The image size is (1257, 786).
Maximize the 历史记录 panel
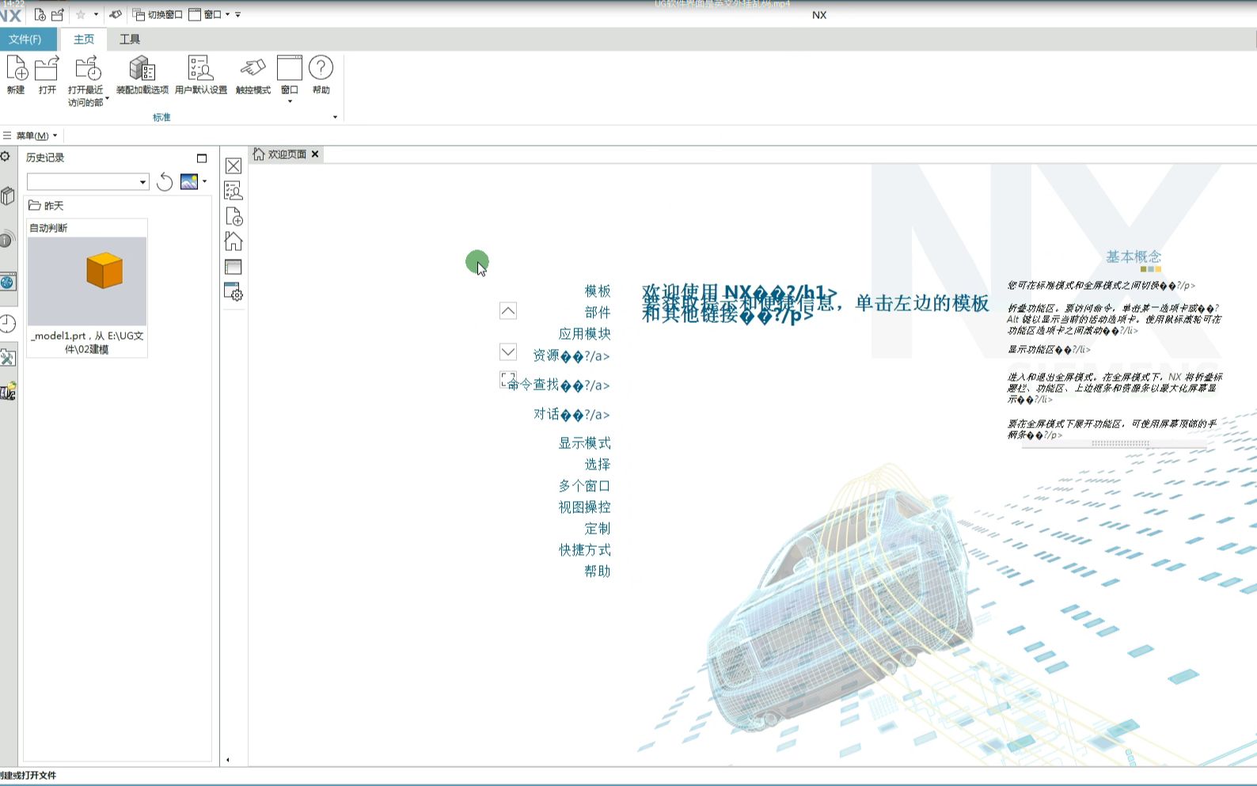coord(202,158)
